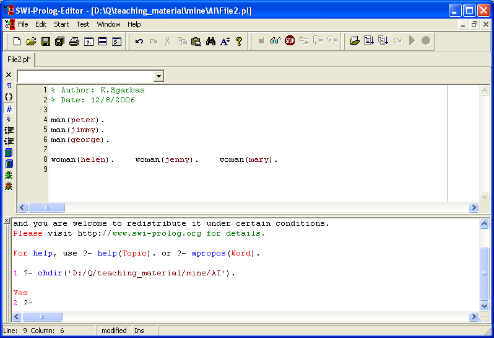Click the grayed step-over lines icon

(x=318, y=40)
